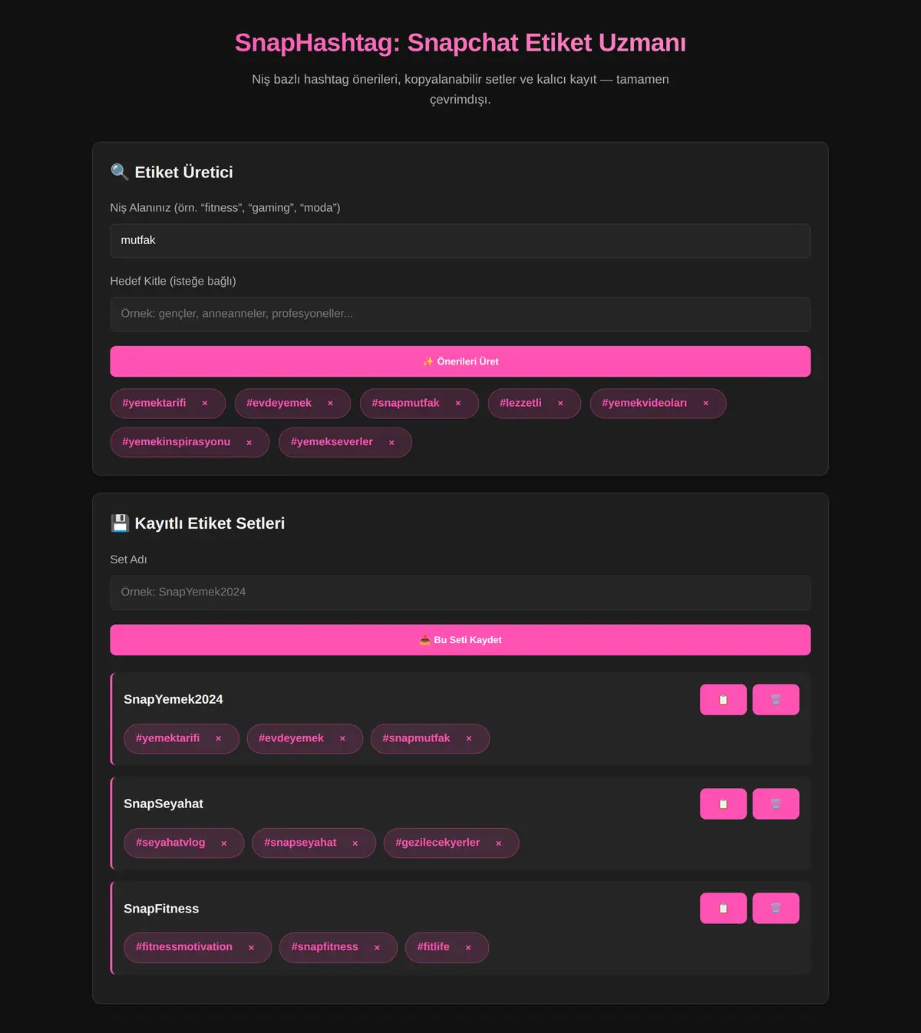Click the Hedef Kitle input field

click(x=460, y=314)
